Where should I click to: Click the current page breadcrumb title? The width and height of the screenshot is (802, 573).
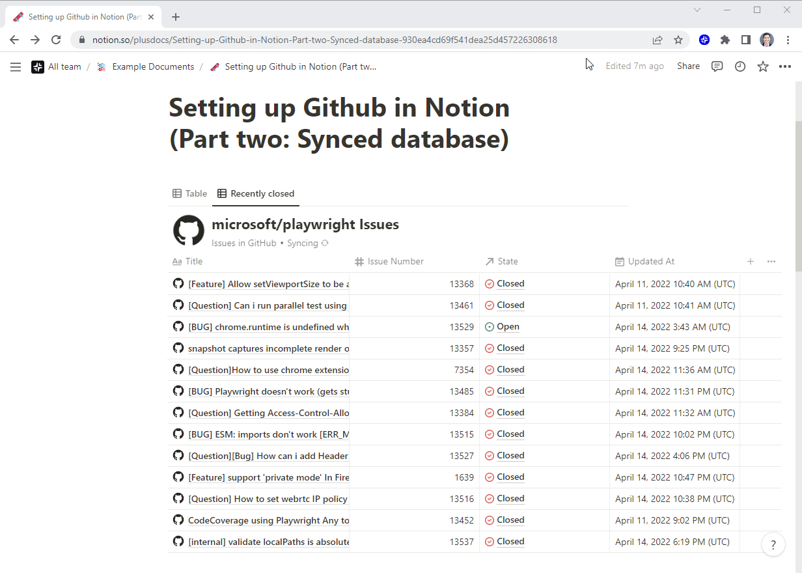(x=293, y=66)
